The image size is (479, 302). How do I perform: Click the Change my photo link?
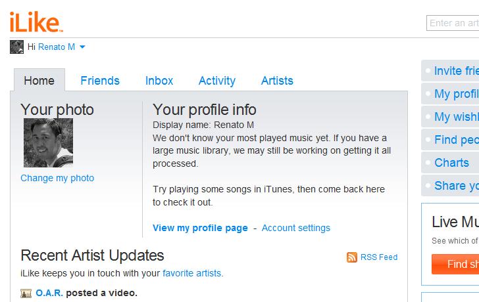pos(57,178)
